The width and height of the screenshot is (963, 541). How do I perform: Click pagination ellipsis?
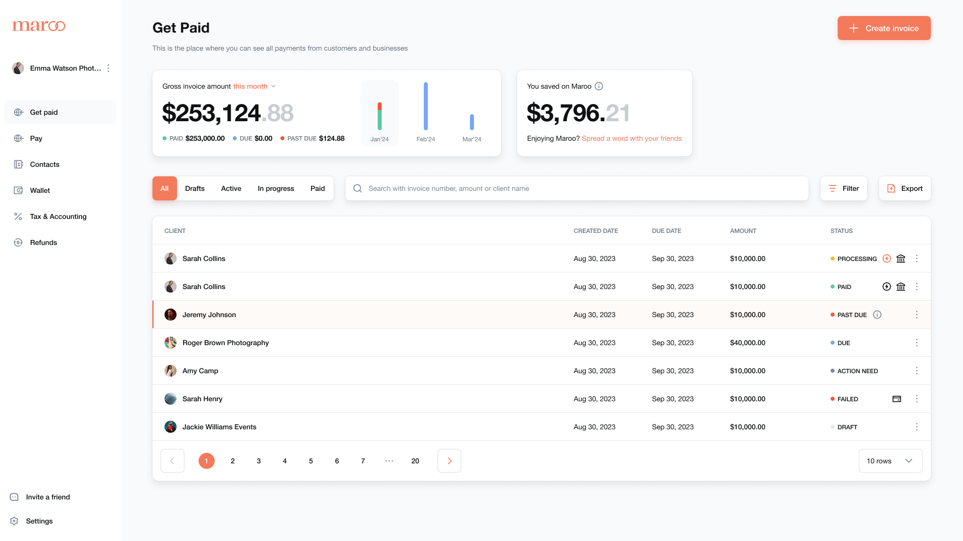pos(389,461)
